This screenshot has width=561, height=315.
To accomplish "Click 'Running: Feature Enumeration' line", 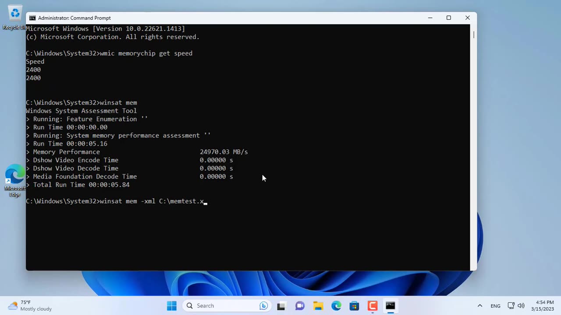I will pos(87,119).
